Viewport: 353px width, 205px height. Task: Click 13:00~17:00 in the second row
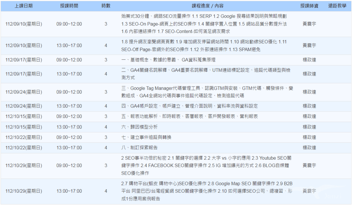[x=69, y=46]
